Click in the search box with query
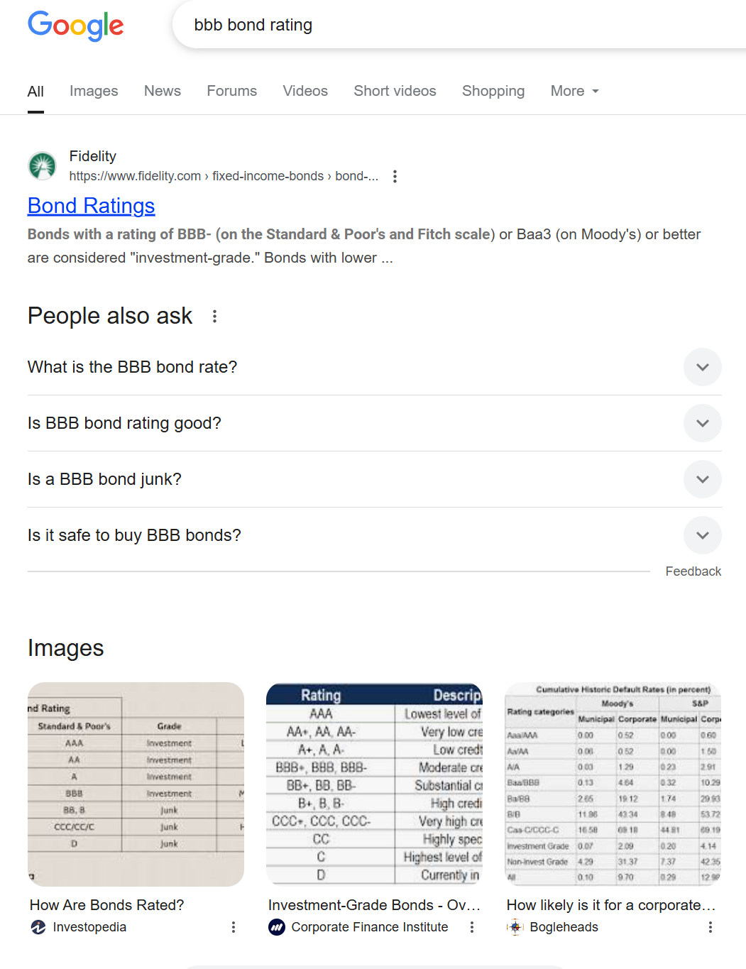Screen dimensions: 746x969 426,26
